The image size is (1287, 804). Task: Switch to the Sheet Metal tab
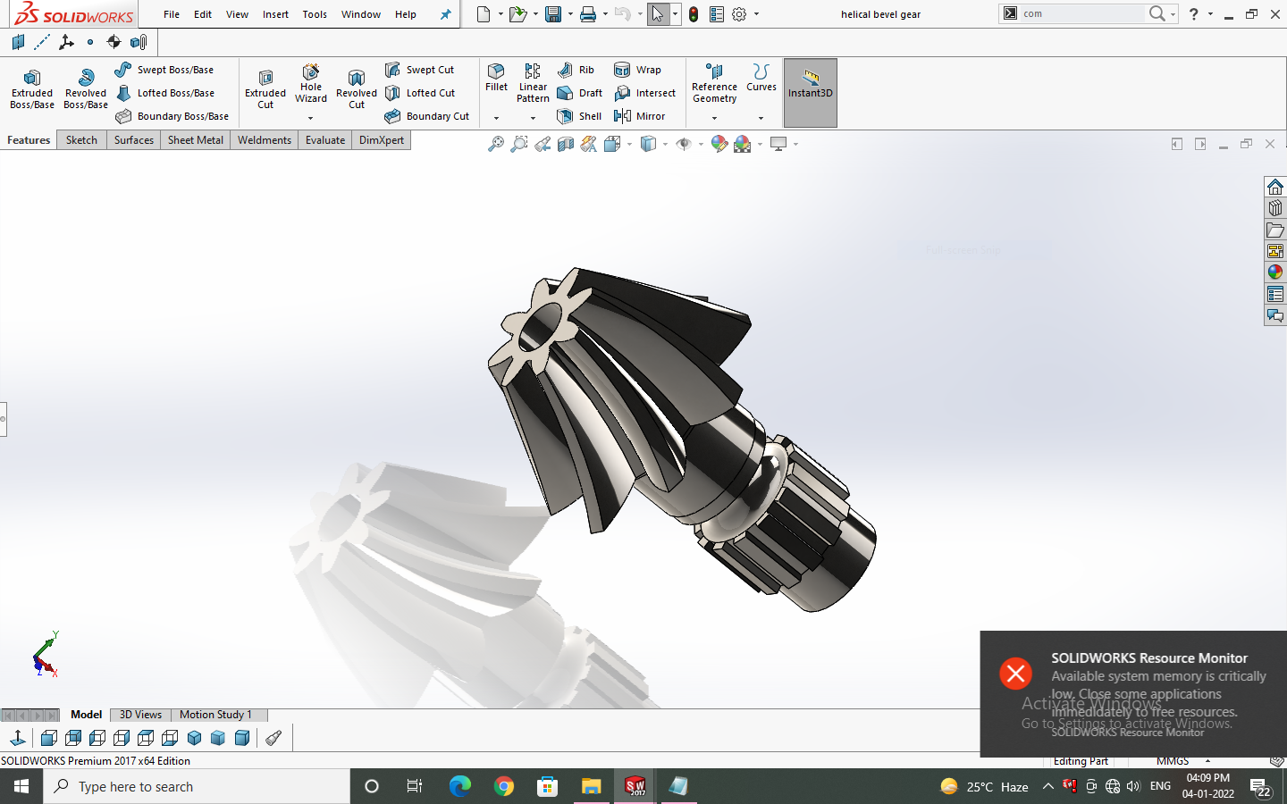click(x=196, y=140)
